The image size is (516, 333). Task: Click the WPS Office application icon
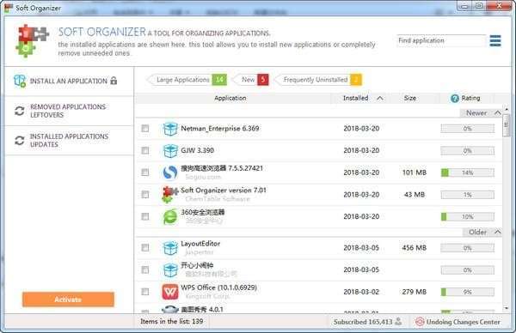coord(170,292)
